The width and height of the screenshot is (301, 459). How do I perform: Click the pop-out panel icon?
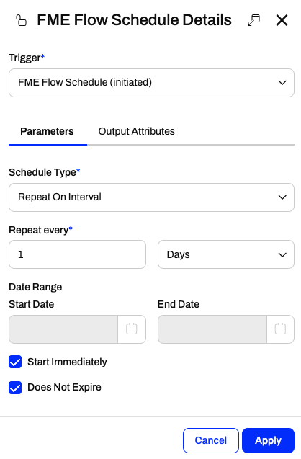(x=253, y=20)
